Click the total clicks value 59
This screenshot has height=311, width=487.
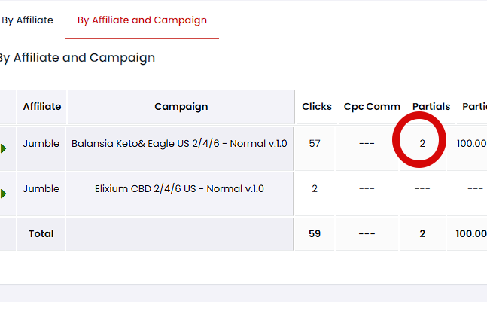click(315, 233)
